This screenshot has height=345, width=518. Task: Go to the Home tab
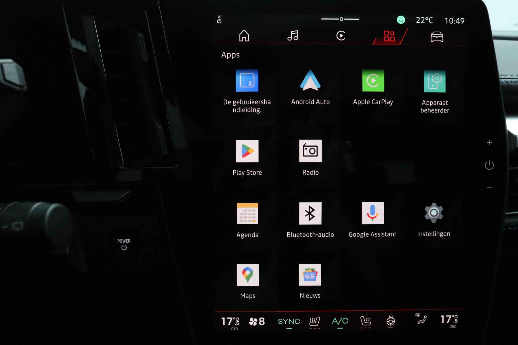(244, 36)
